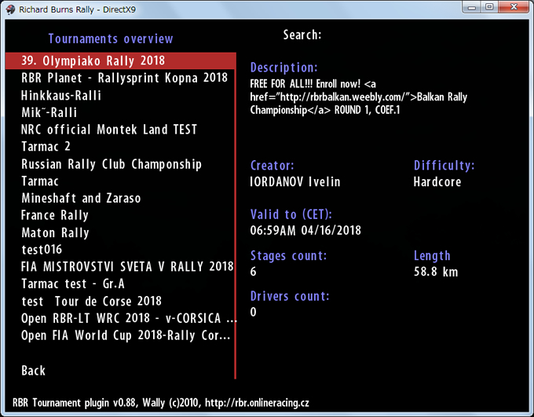534x417 pixels.
Task: Select France Rally entry
Action: pyautogui.click(x=55, y=215)
